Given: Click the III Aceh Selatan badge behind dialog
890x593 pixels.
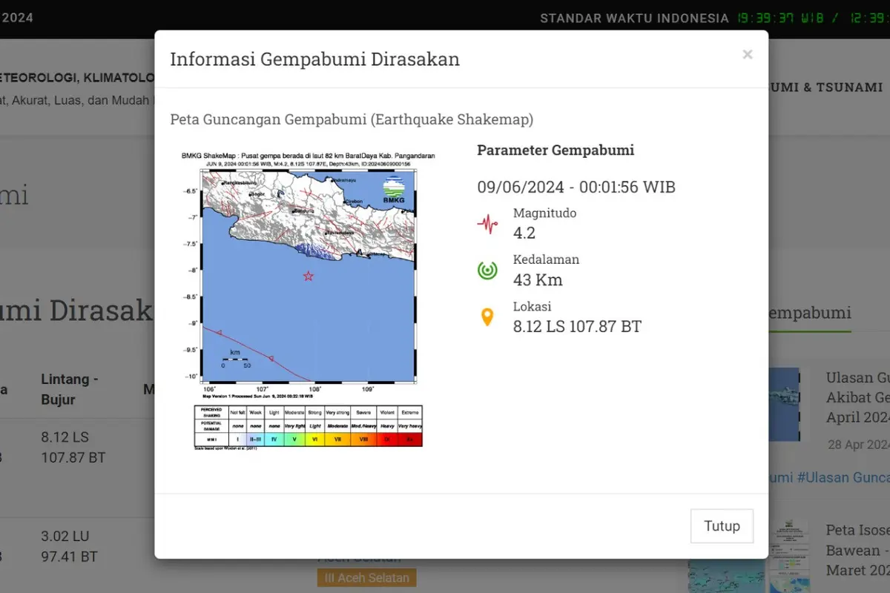Looking at the screenshot, I should click(366, 577).
